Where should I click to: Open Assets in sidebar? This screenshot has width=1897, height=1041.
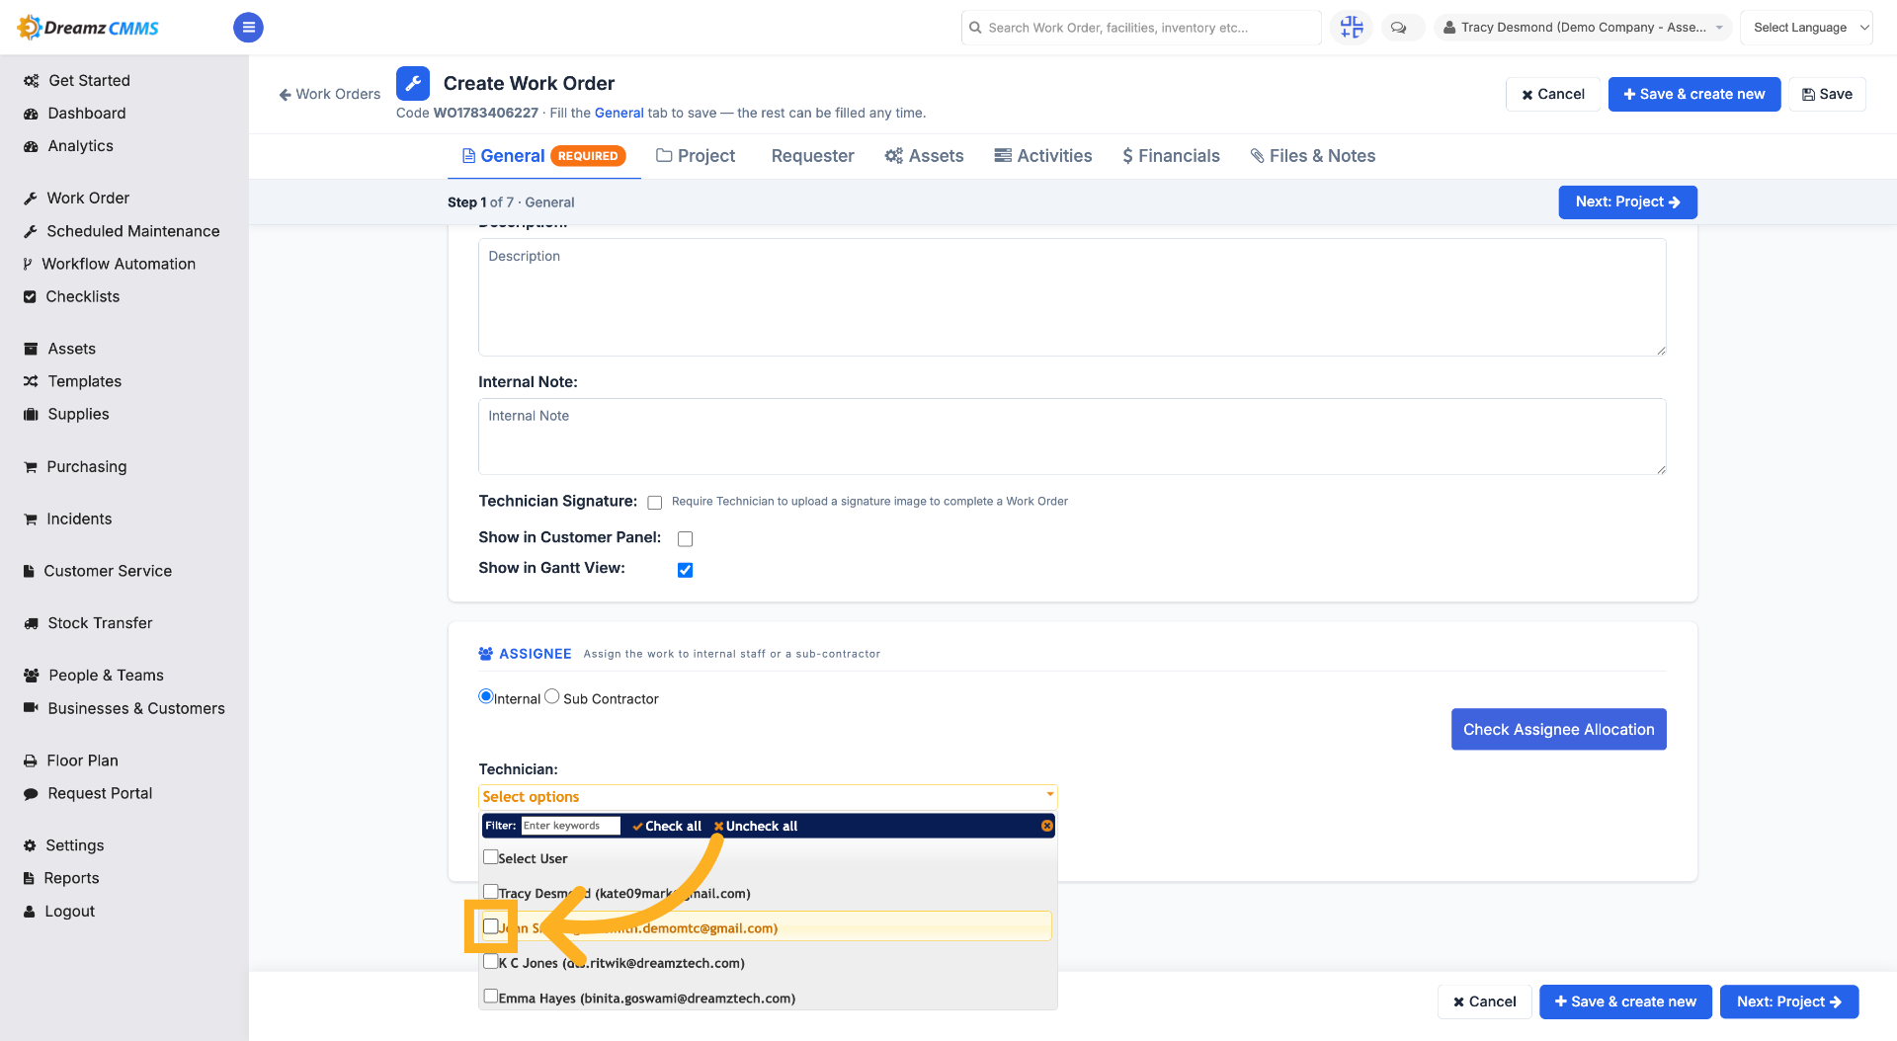tap(71, 349)
